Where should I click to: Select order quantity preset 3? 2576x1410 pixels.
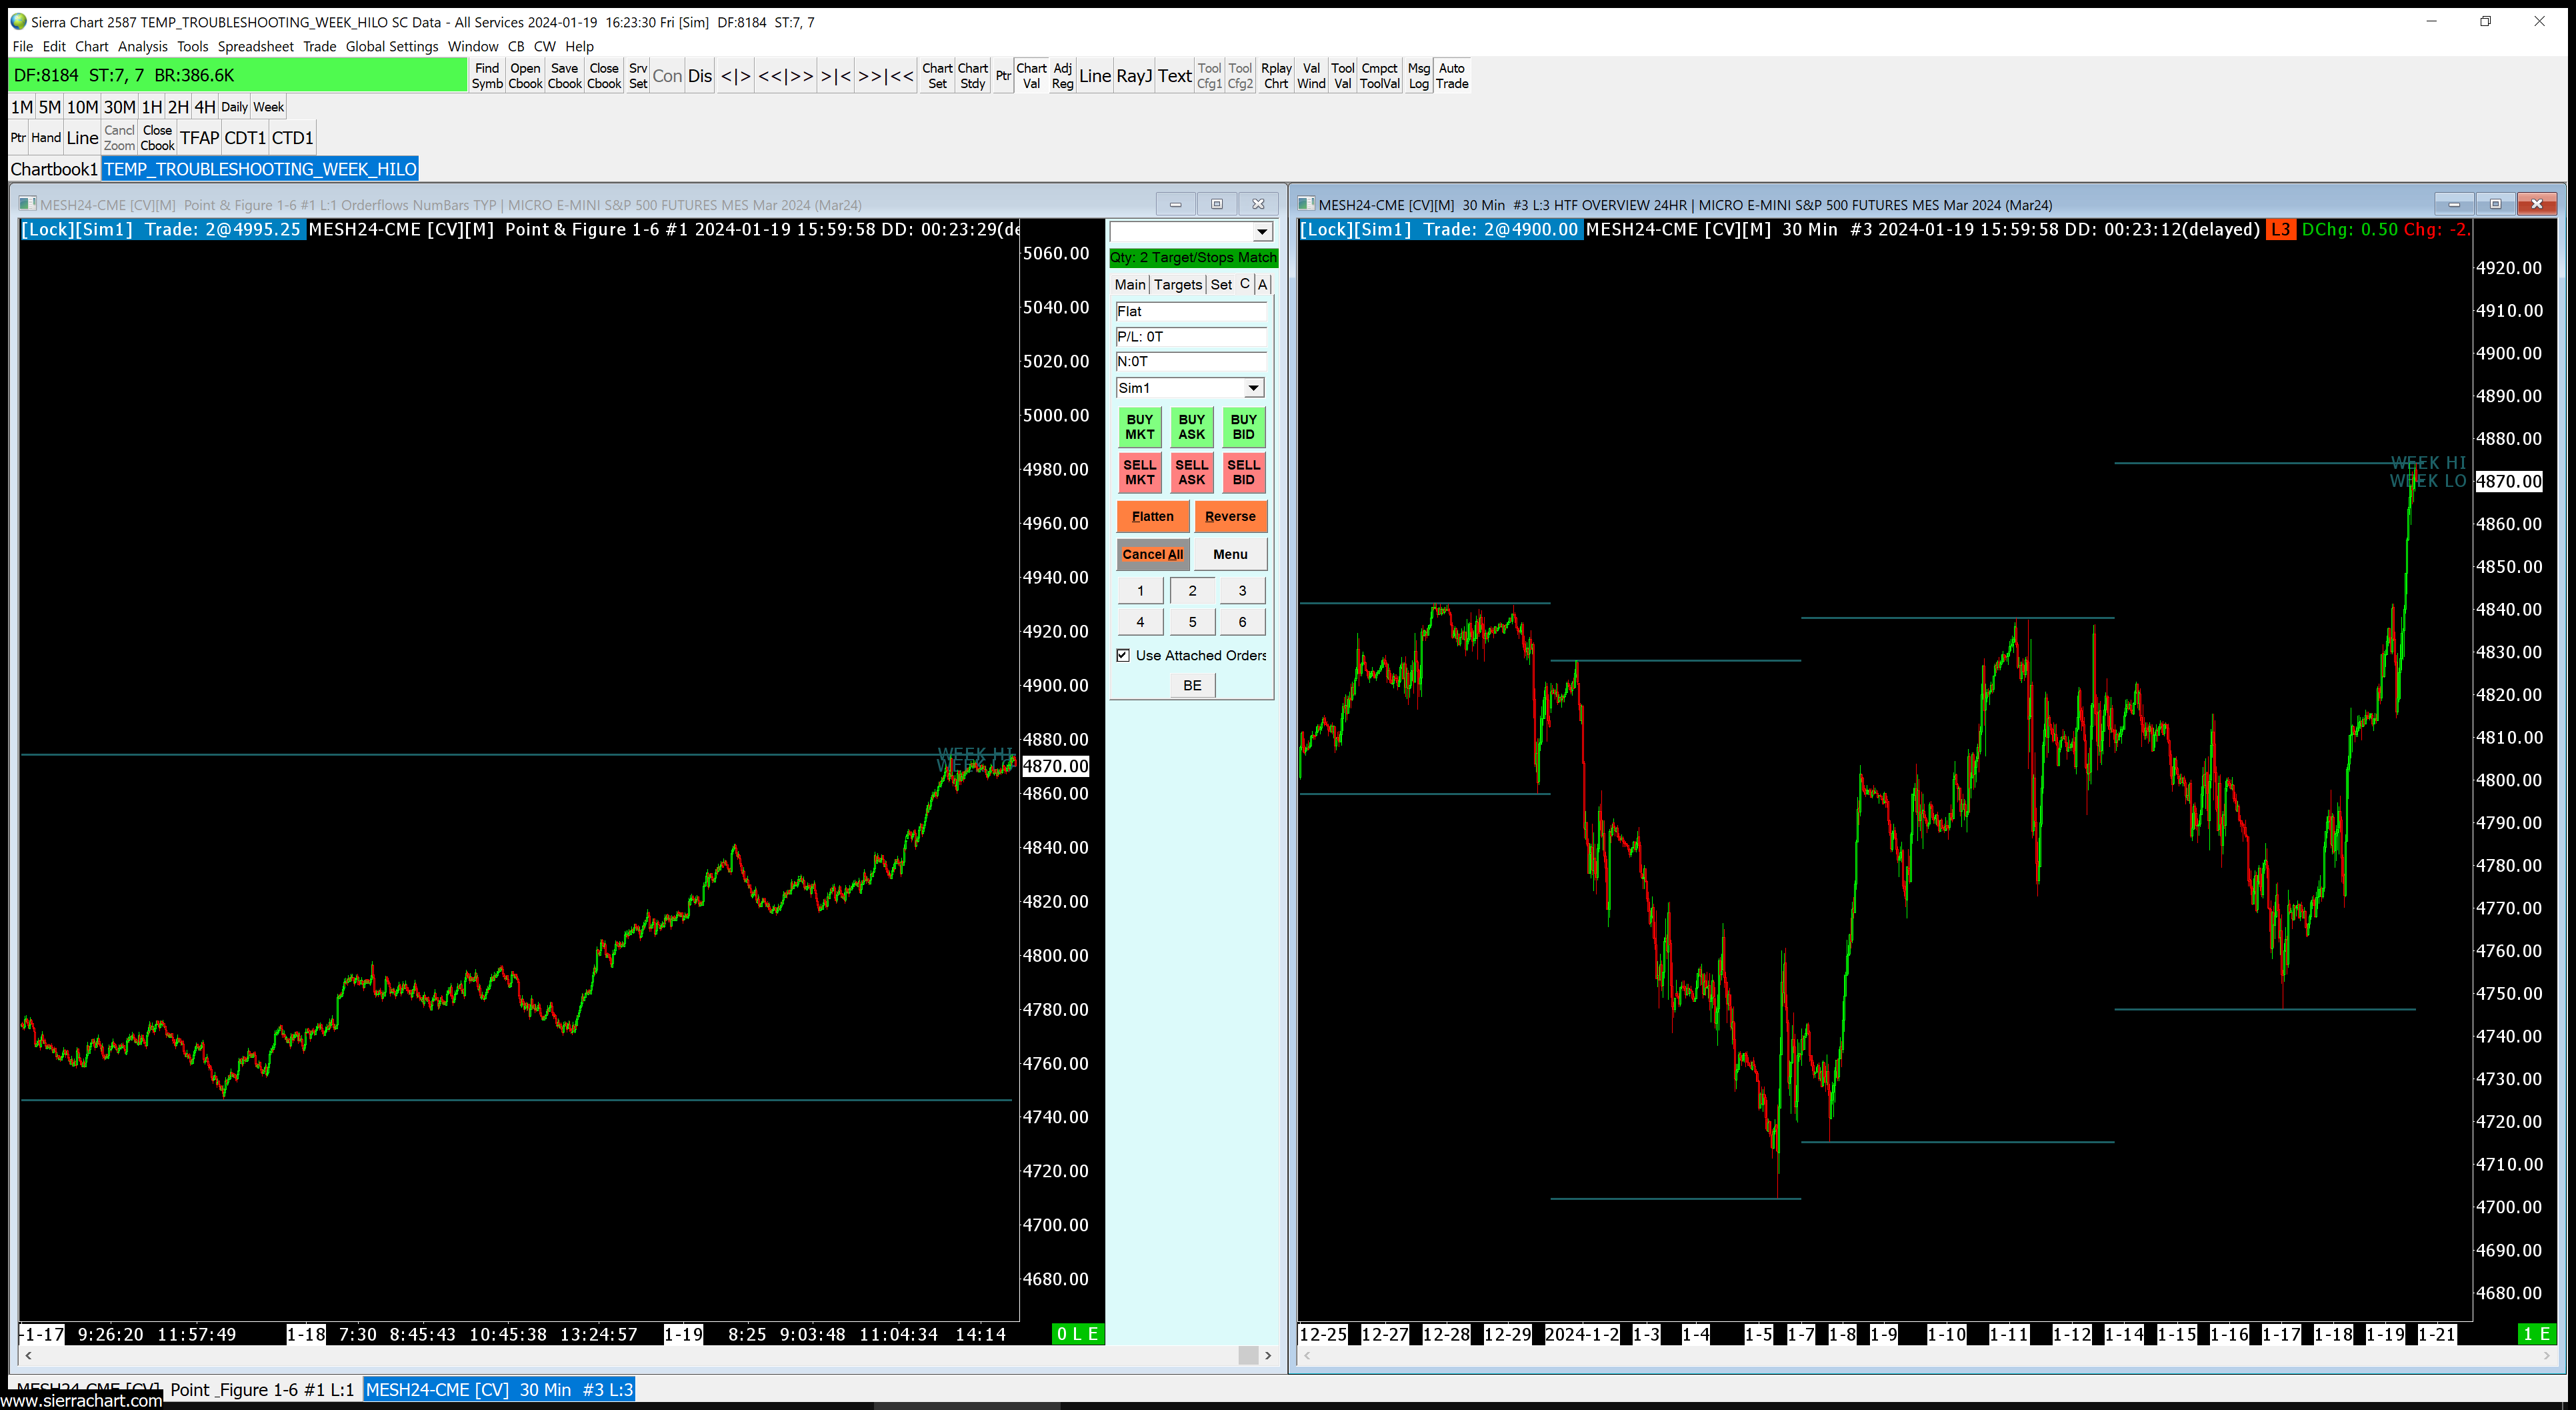click(x=1242, y=592)
